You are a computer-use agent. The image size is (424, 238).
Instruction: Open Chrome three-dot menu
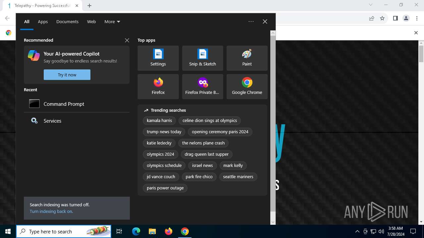[417, 19]
